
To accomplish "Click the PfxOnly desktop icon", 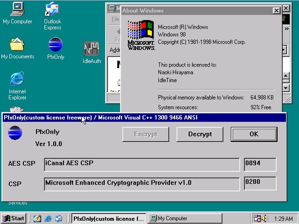I will [56, 49].
